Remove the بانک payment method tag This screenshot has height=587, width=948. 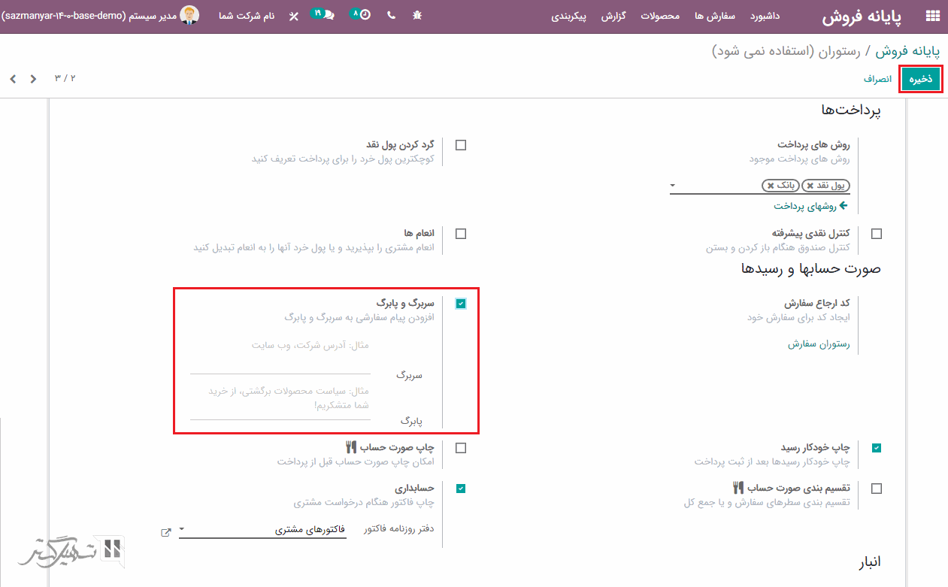pos(771,186)
